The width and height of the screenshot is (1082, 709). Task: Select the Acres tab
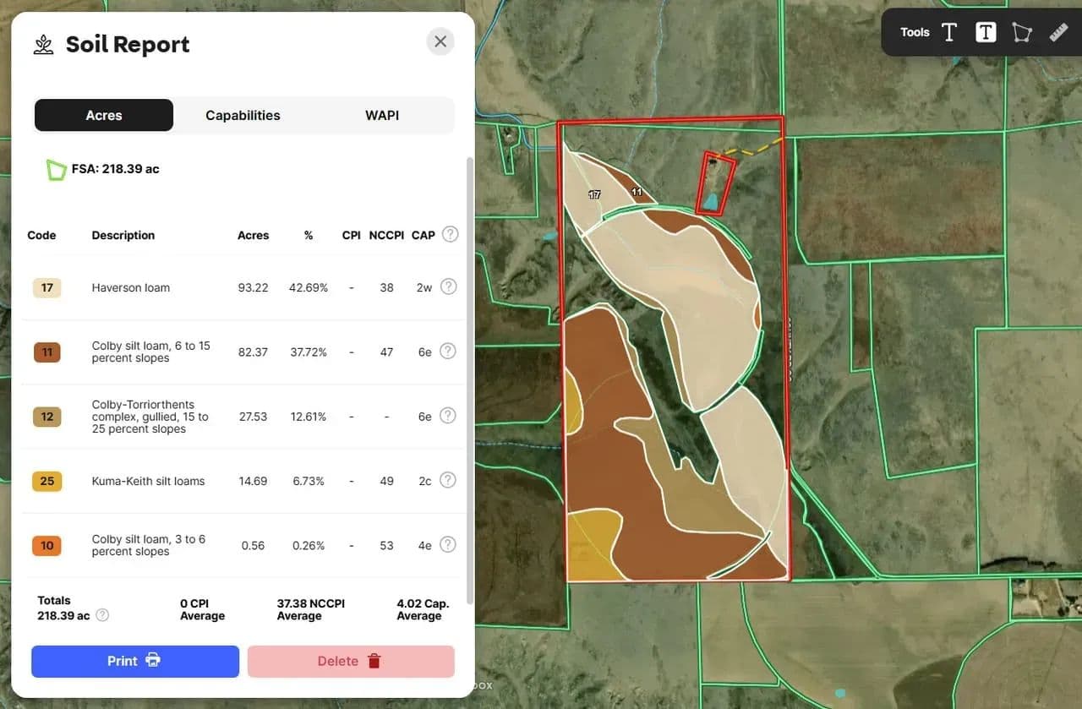tap(104, 115)
